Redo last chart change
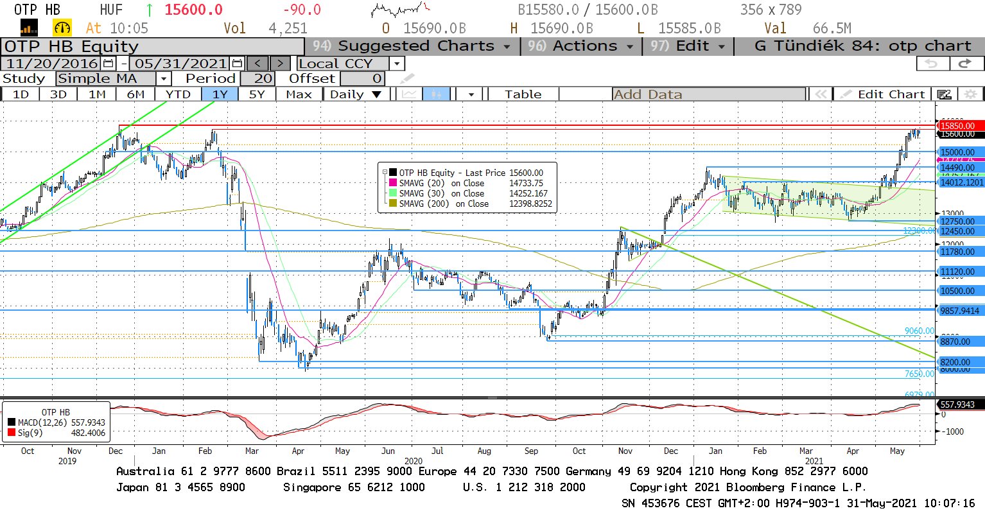Image resolution: width=985 pixels, height=522 pixels. point(965,64)
